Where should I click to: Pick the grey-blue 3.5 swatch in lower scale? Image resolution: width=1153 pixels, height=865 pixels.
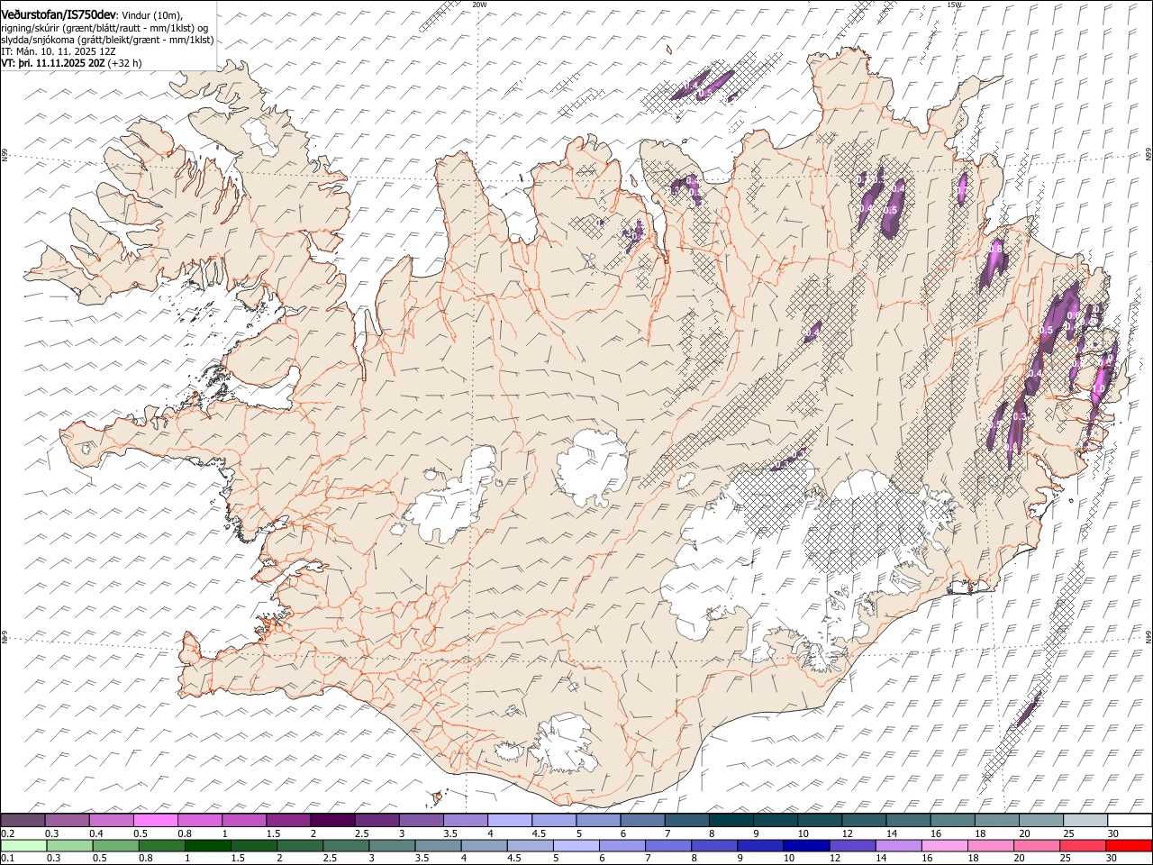click(438, 846)
